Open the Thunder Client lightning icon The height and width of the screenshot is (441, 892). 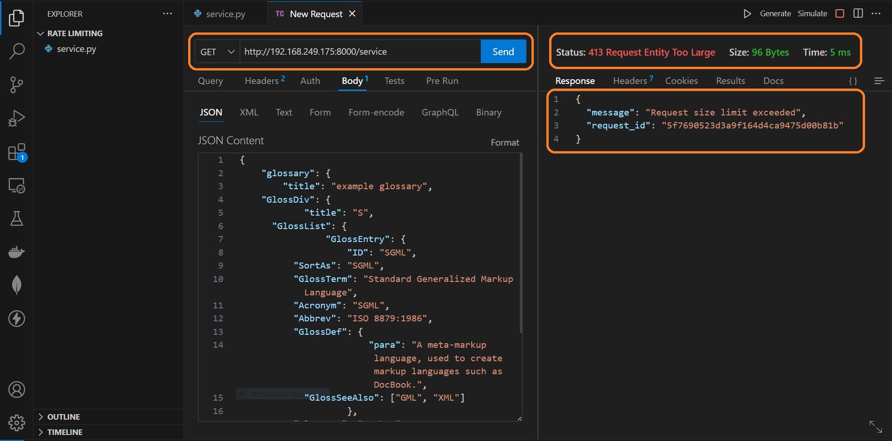(17, 319)
